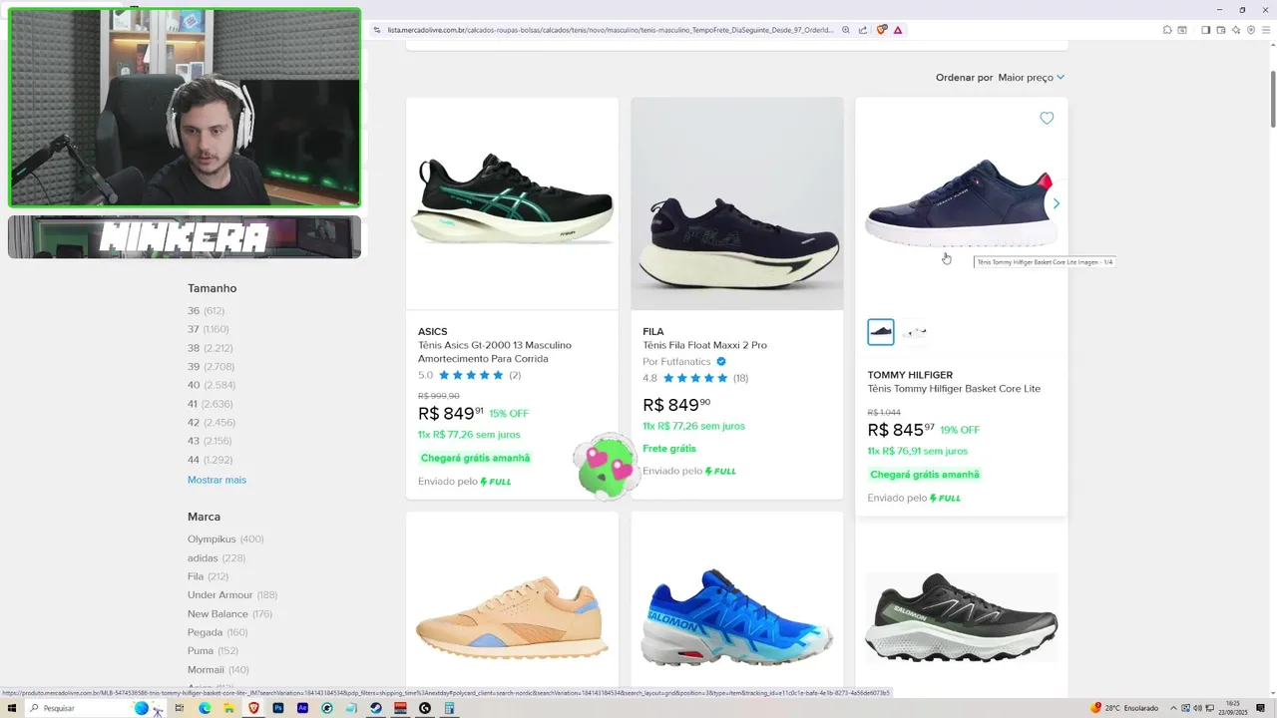Open the browser hamburger menu
Screen dimensions: 1277x718
pos(1266,30)
